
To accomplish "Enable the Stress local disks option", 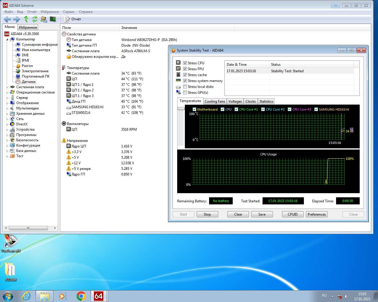I will point(185,87).
